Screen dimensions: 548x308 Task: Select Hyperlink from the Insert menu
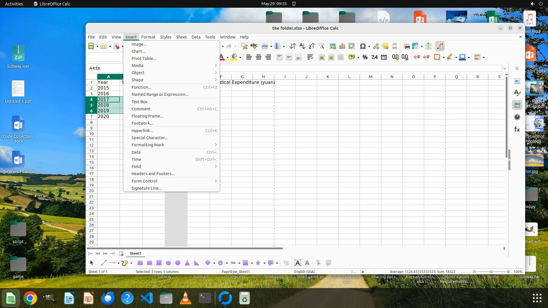click(142, 131)
